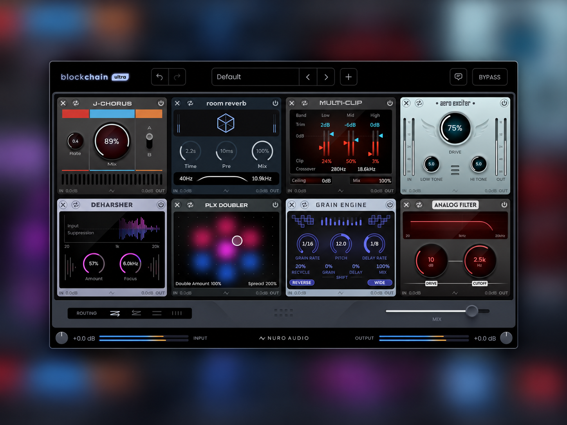
Task: Remove the aero exciter module
Action: click(406, 103)
